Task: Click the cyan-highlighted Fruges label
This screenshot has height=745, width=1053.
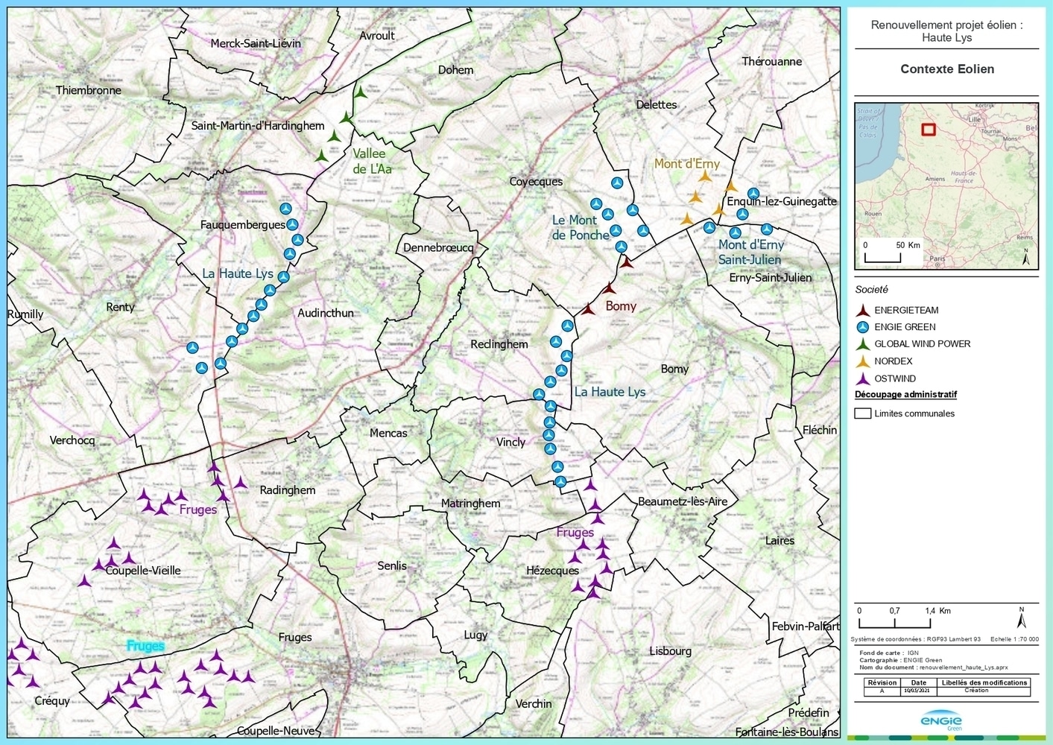Action: click(145, 646)
